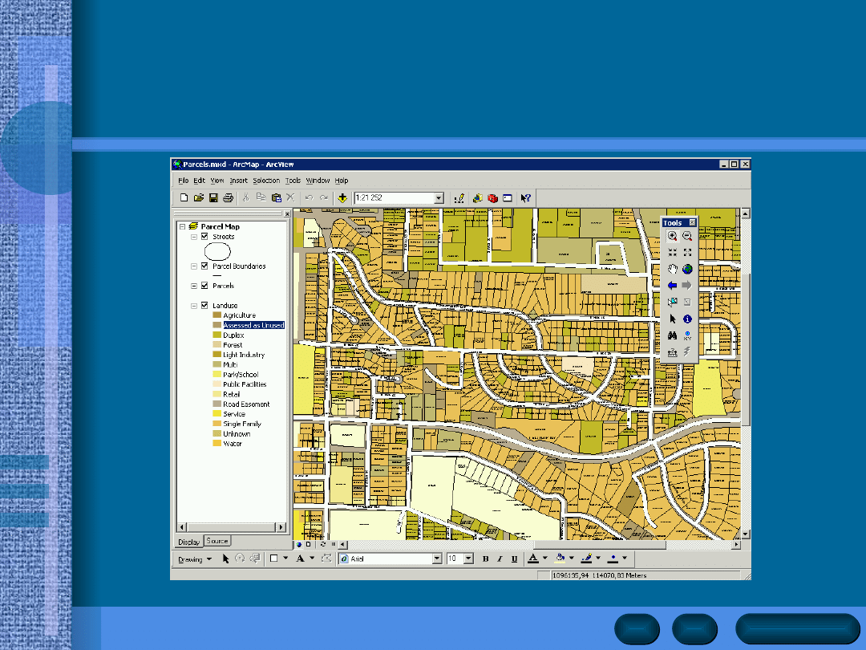Switch to the Source tab
866x650 pixels.
point(216,541)
